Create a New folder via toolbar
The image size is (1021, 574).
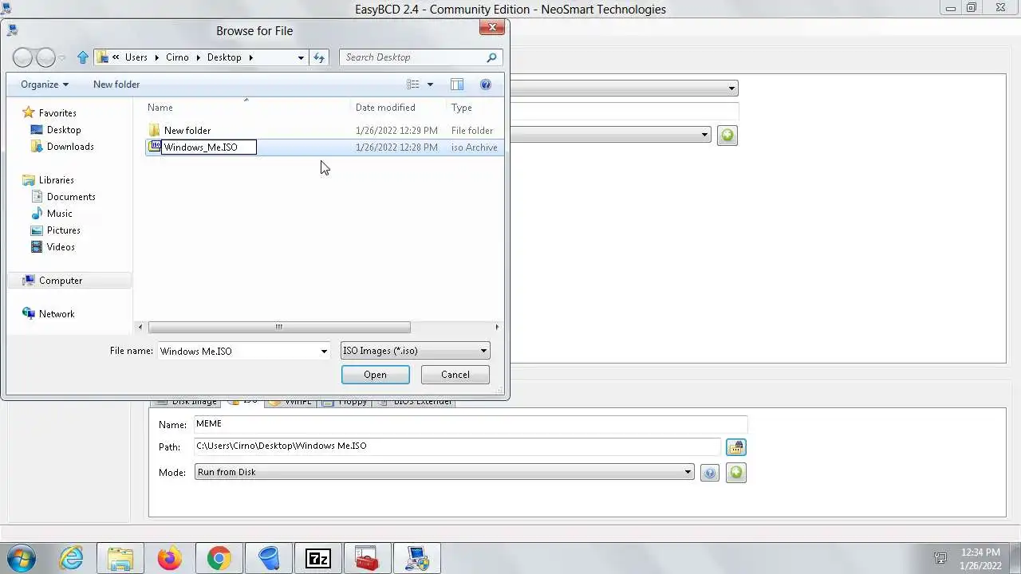pyautogui.click(x=116, y=85)
